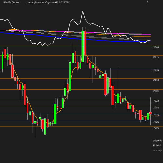Screen dimensions: 163x163
Task: Click the 2703 price level label
Action: point(156,47)
